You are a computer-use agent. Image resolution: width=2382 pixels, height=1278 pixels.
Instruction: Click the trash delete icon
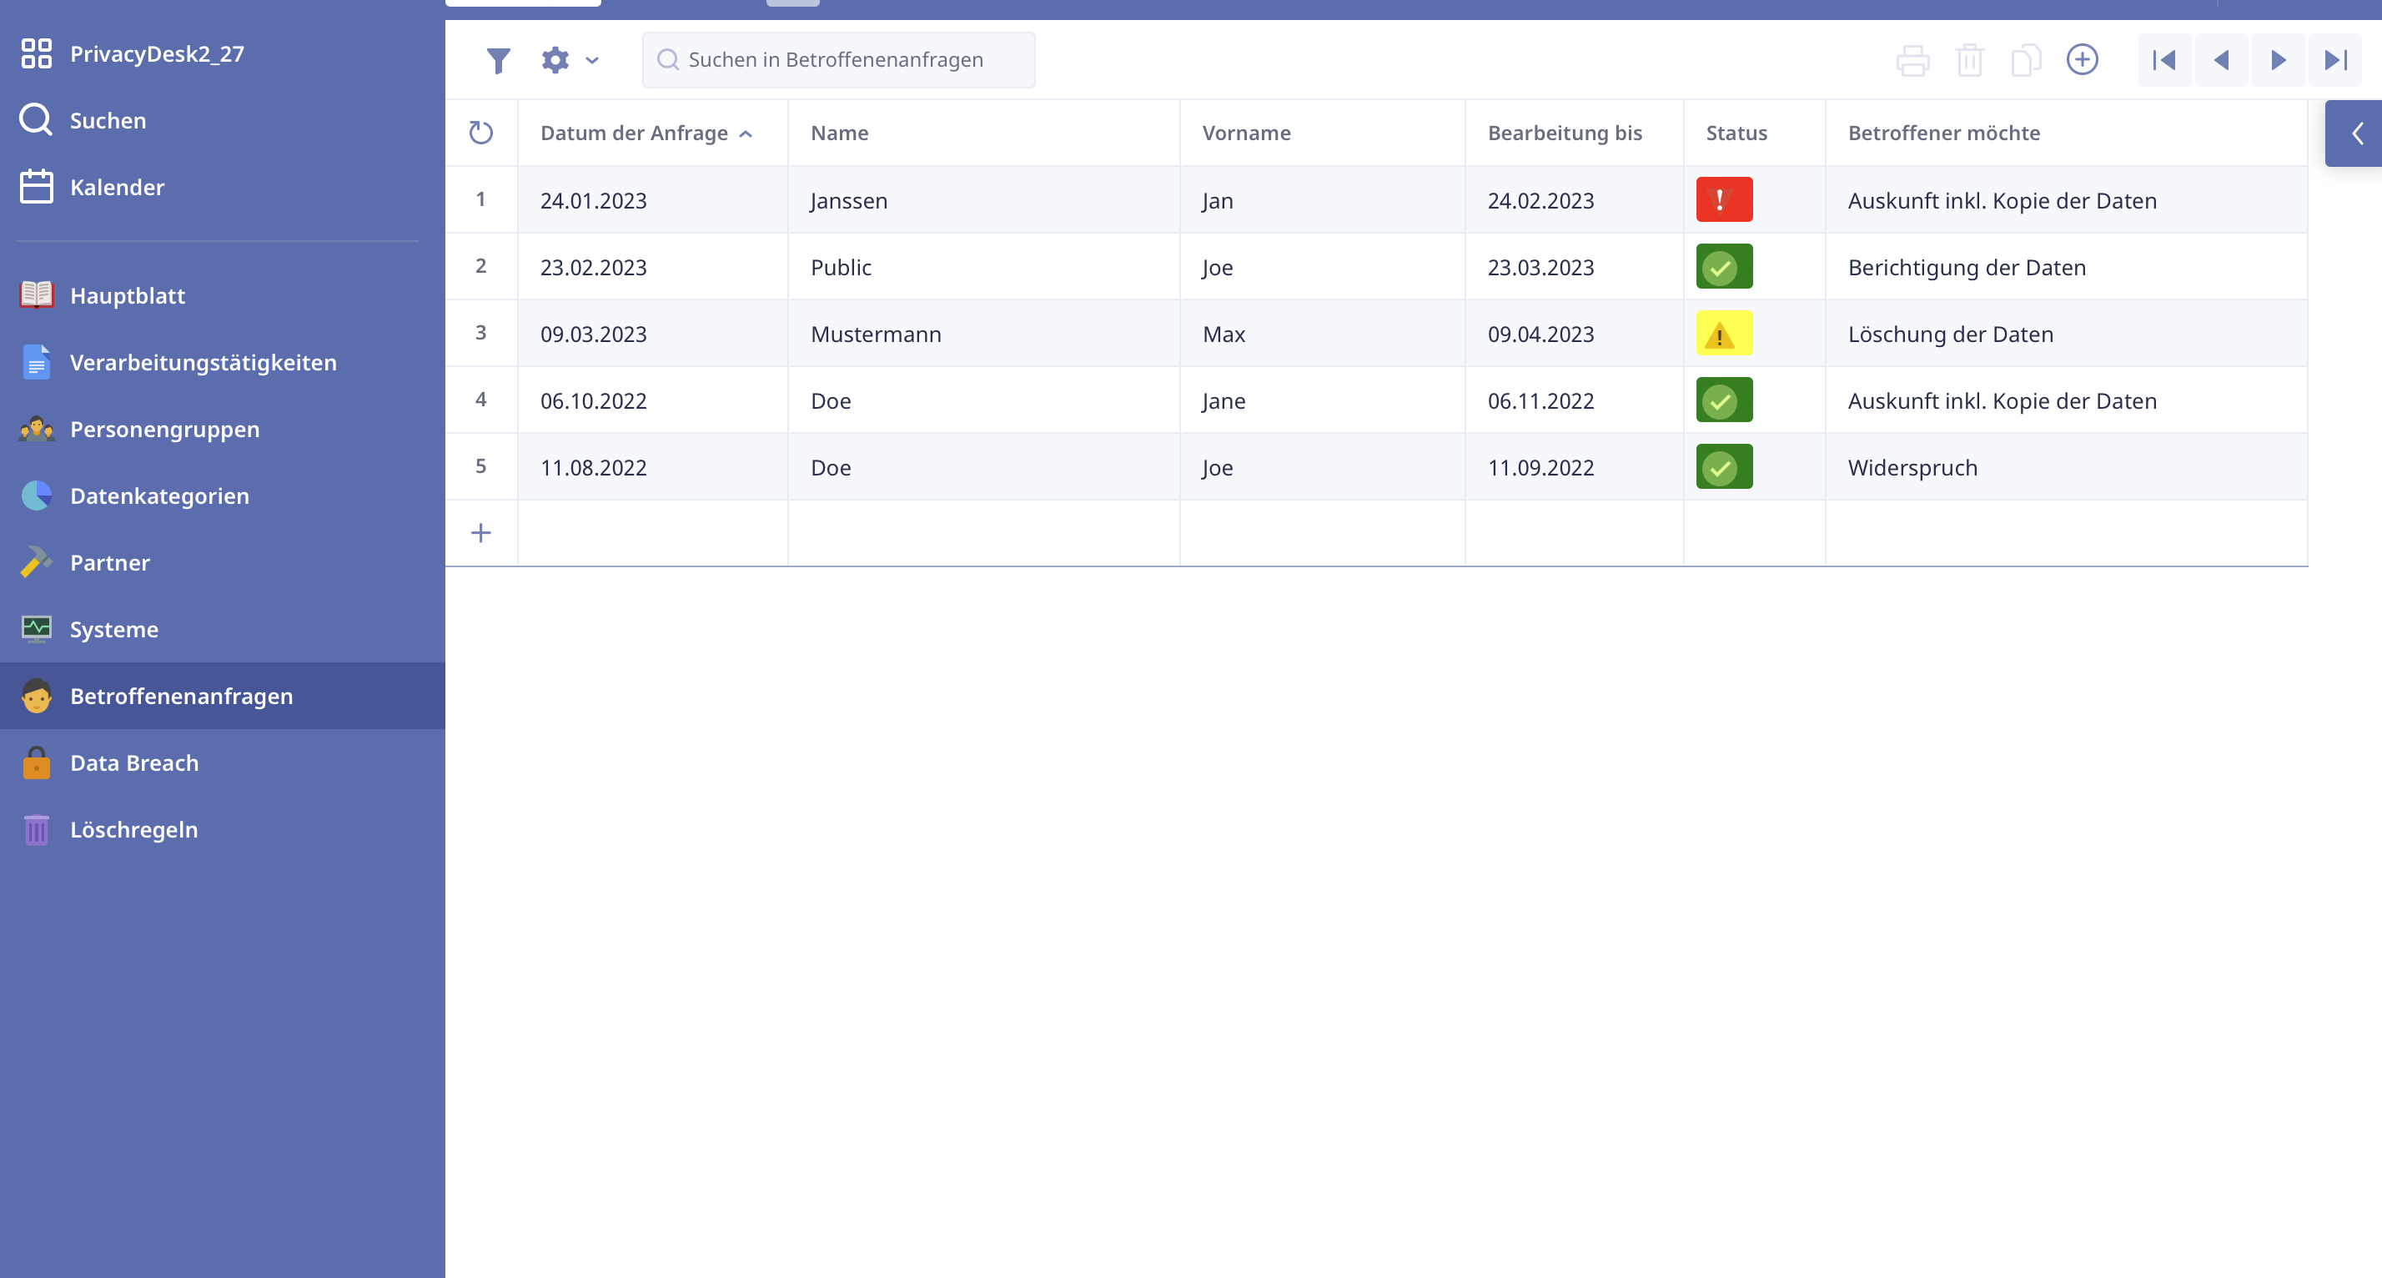tap(1968, 60)
